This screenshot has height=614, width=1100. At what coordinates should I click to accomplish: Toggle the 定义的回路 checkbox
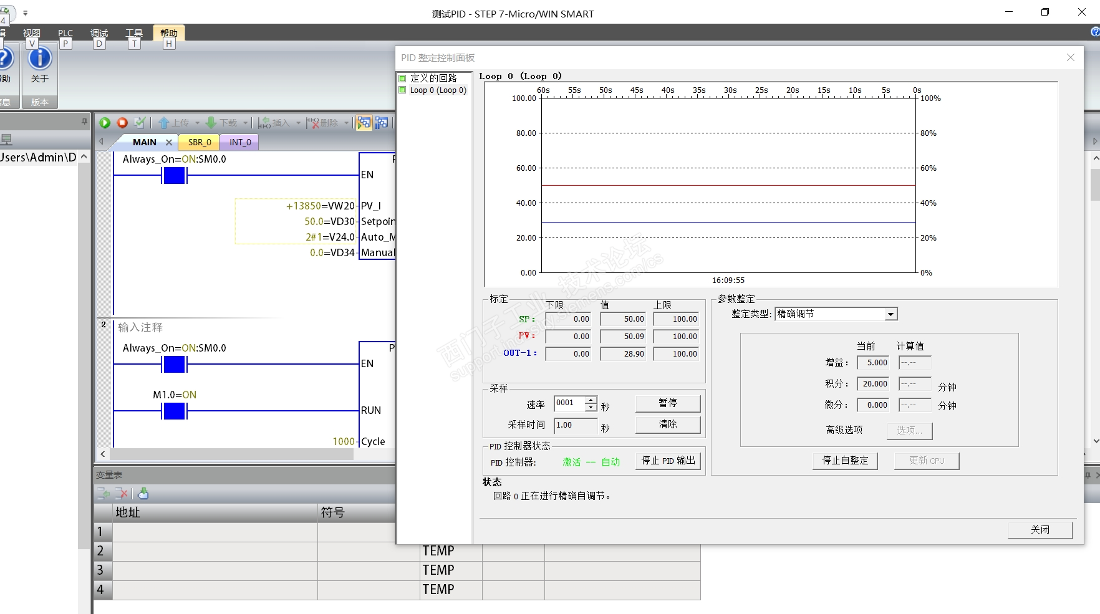point(402,79)
